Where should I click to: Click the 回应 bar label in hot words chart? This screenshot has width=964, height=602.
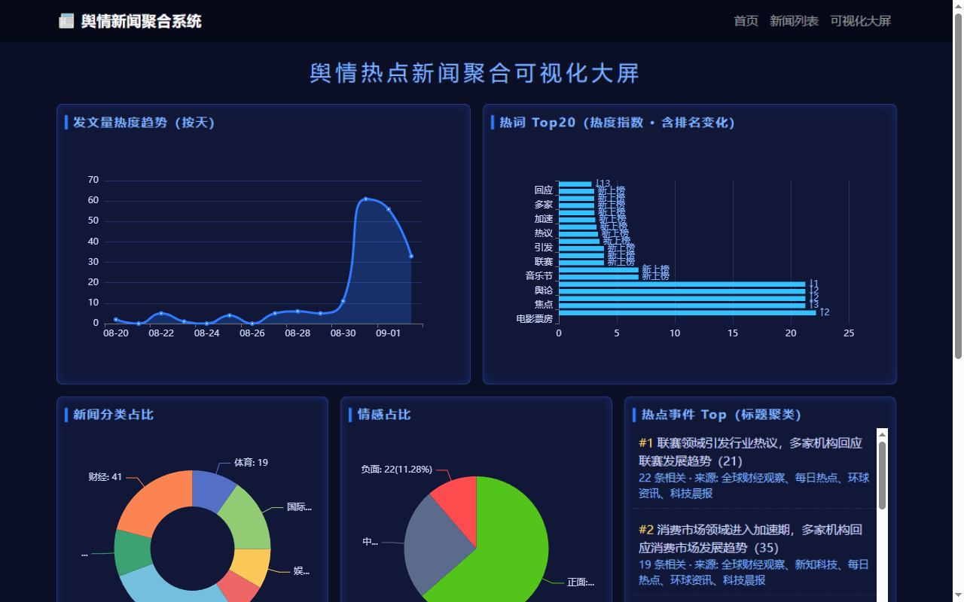[543, 190]
